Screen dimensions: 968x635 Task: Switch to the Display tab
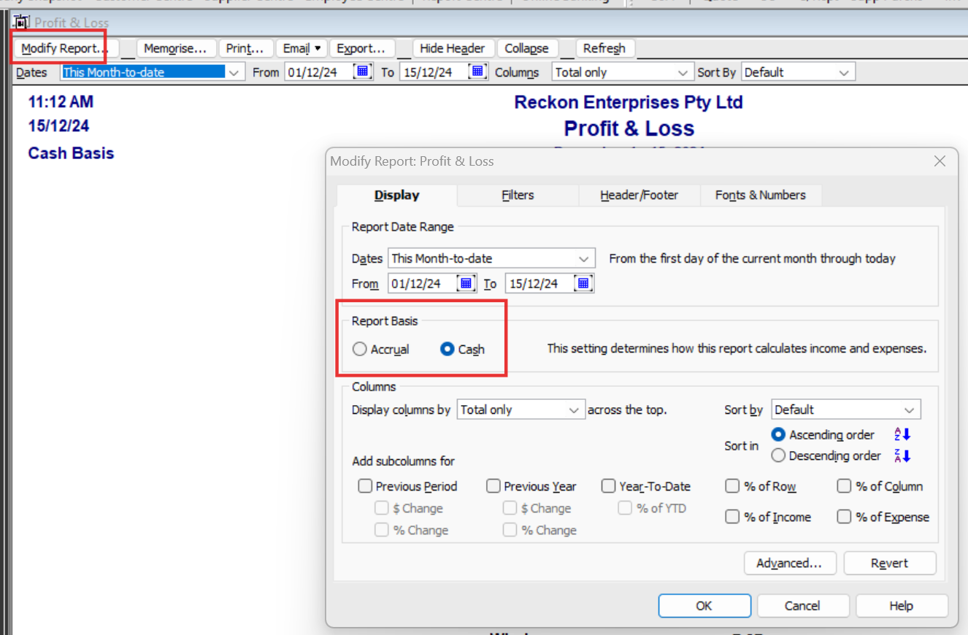(397, 196)
